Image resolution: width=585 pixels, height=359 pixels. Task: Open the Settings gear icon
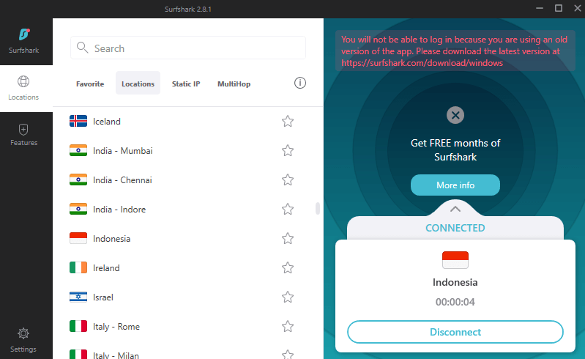click(23, 333)
